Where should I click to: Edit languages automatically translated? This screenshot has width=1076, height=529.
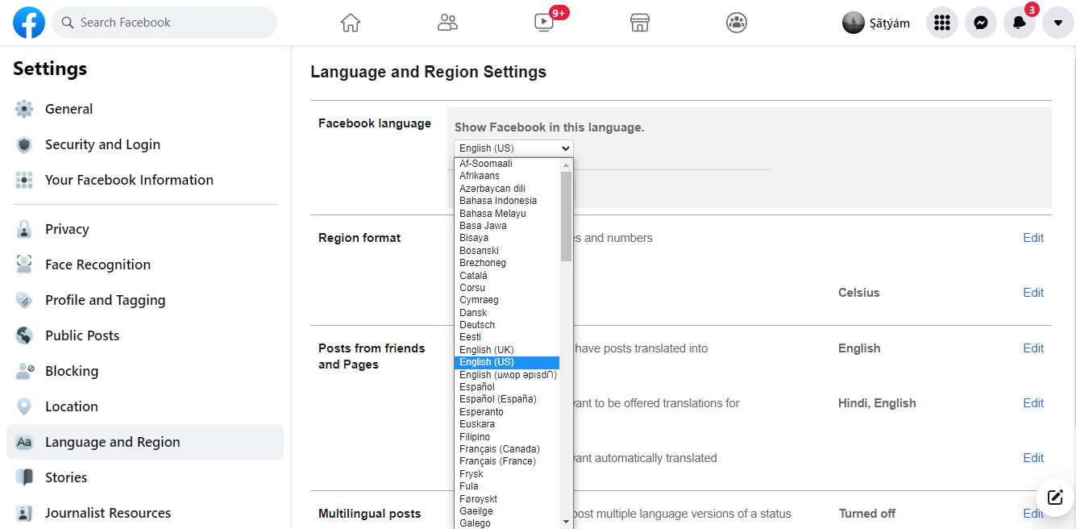click(1033, 458)
